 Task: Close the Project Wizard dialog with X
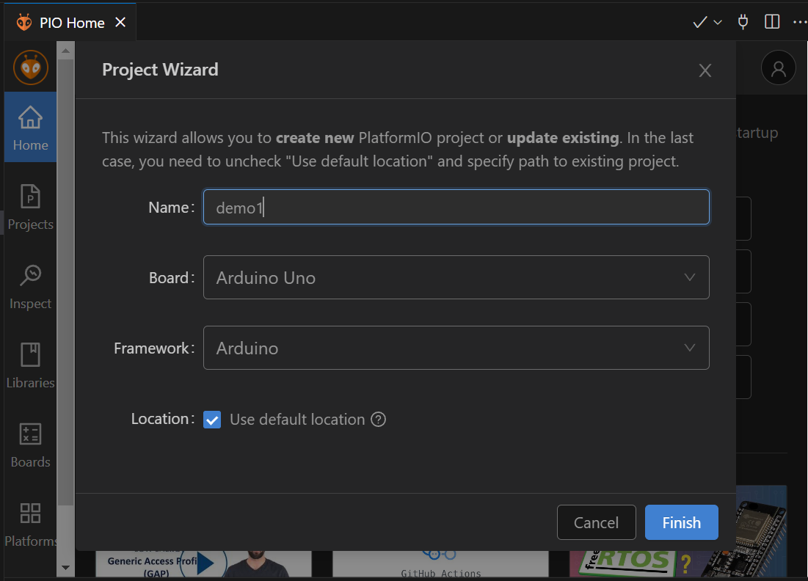point(705,70)
